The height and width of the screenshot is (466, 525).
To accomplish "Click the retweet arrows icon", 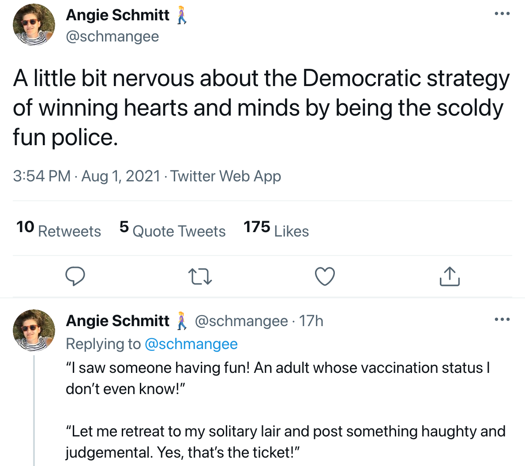I will (200, 277).
